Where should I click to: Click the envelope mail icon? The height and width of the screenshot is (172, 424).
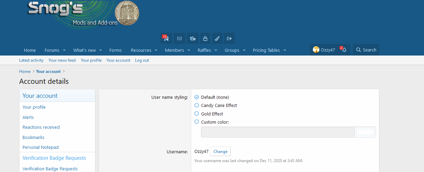179,38
